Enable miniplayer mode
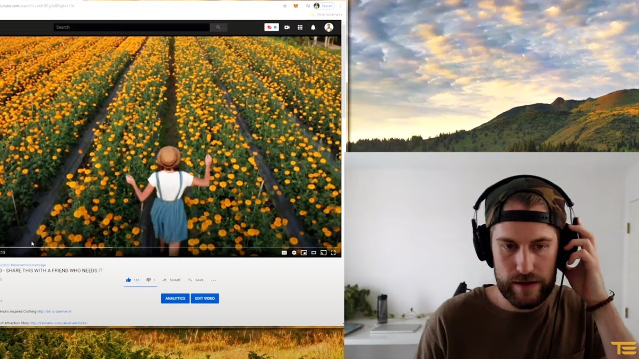 point(304,253)
